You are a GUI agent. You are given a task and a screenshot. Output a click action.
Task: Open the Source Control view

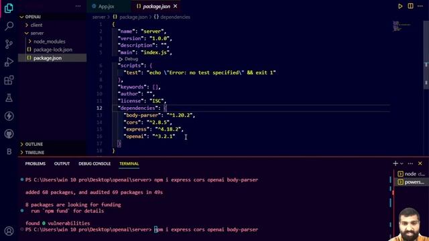coord(9,44)
